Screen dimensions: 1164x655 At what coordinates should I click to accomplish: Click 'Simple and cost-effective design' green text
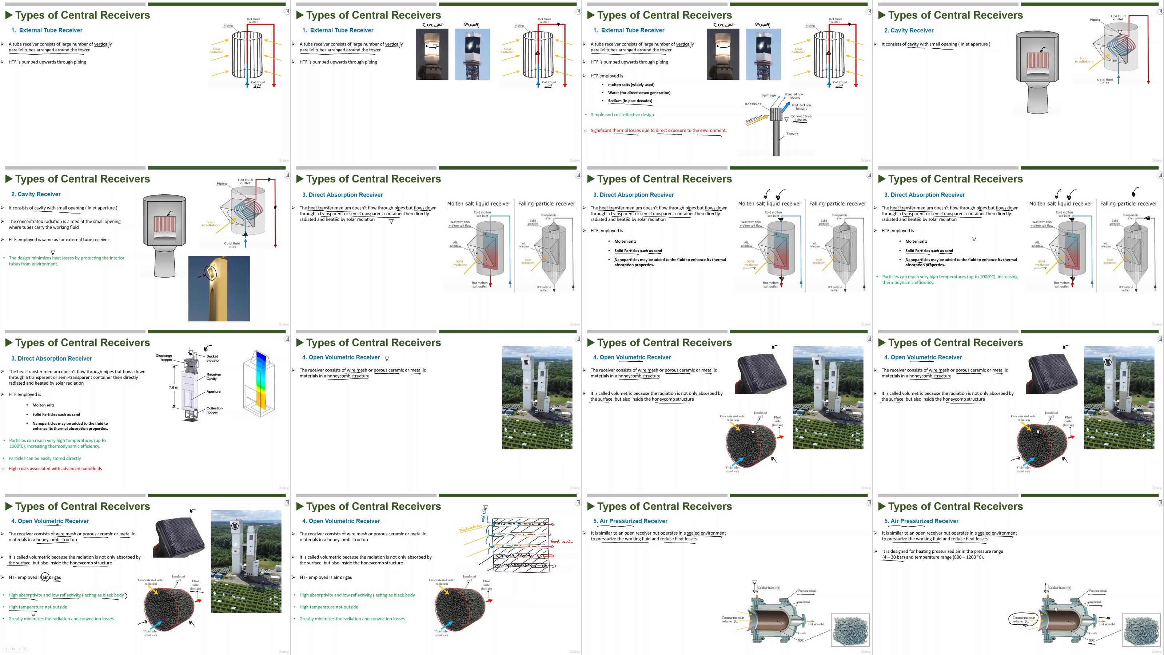click(x=622, y=115)
